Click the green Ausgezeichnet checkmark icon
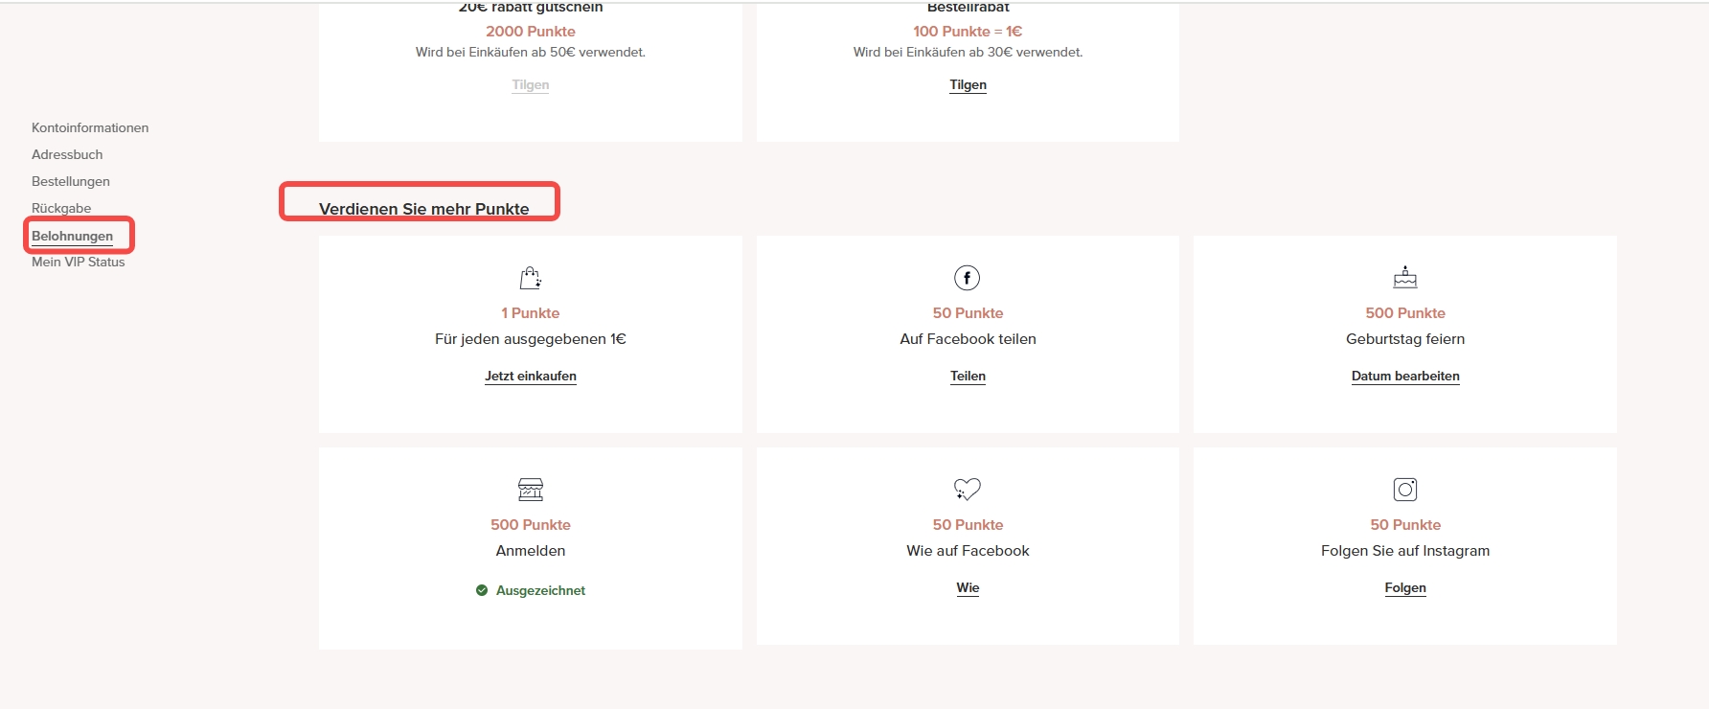 click(482, 590)
